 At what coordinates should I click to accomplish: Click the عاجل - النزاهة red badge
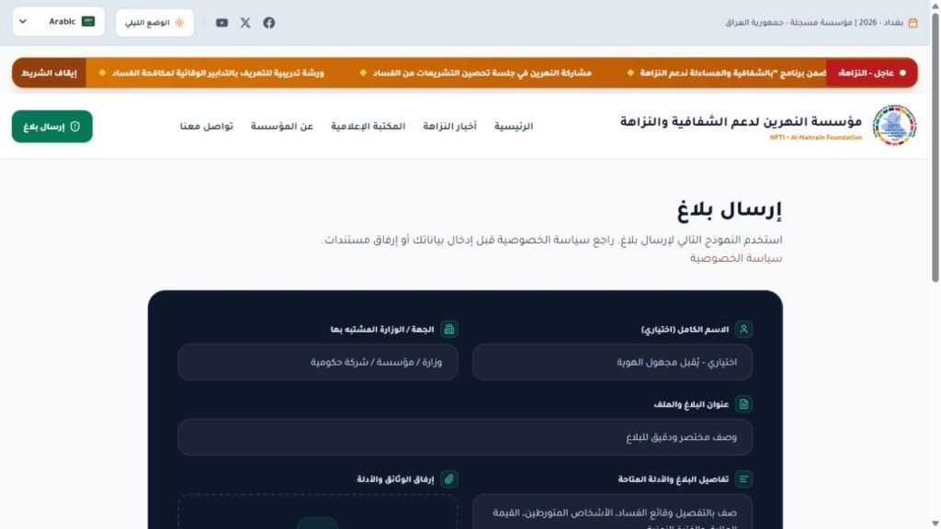pyautogui.click(x=871, y=73)
